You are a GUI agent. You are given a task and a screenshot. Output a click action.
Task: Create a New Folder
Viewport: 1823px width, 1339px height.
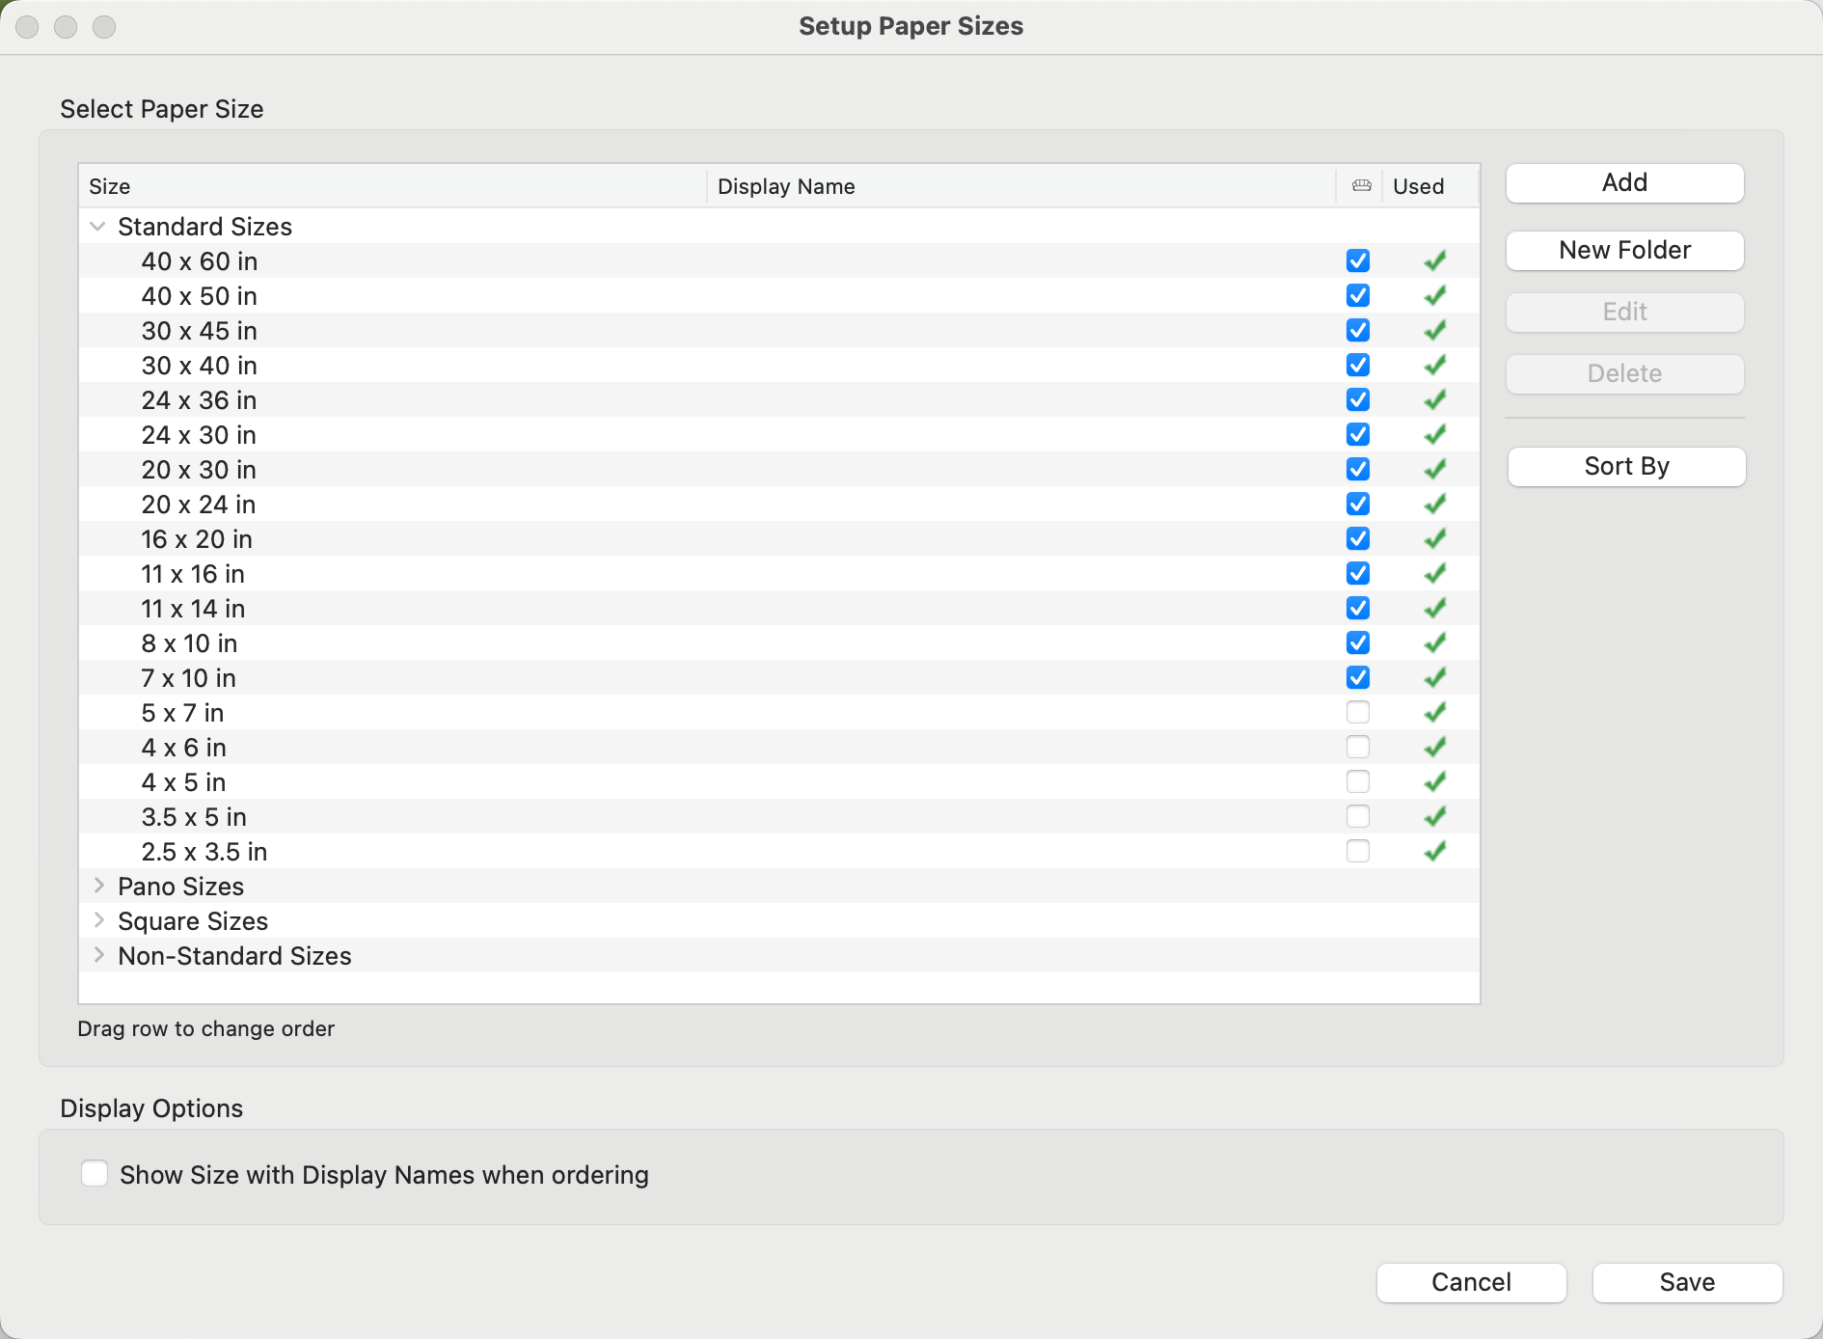[x=1624, y=251]
